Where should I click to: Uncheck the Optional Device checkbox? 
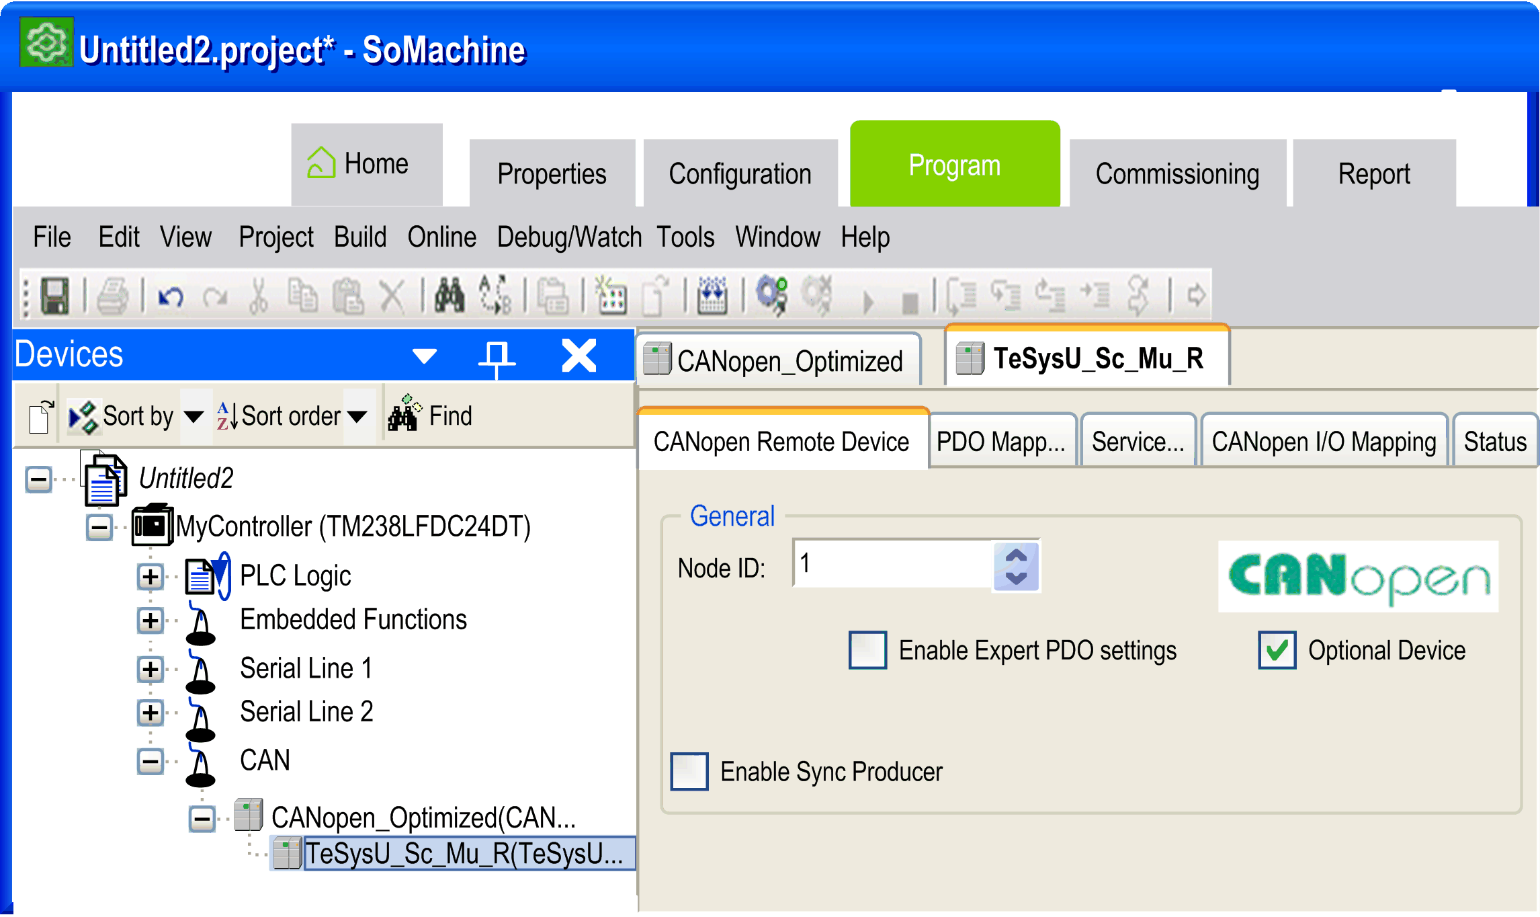point(1277,650)
